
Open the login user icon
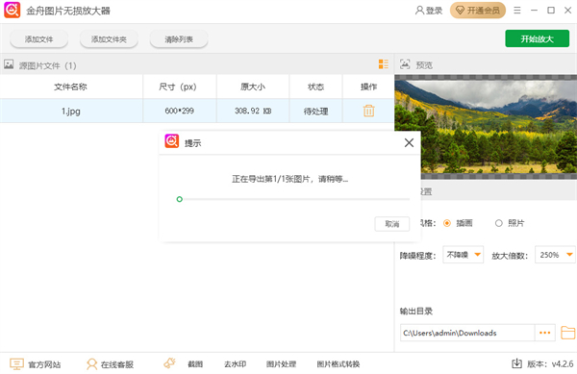[419, 11]
